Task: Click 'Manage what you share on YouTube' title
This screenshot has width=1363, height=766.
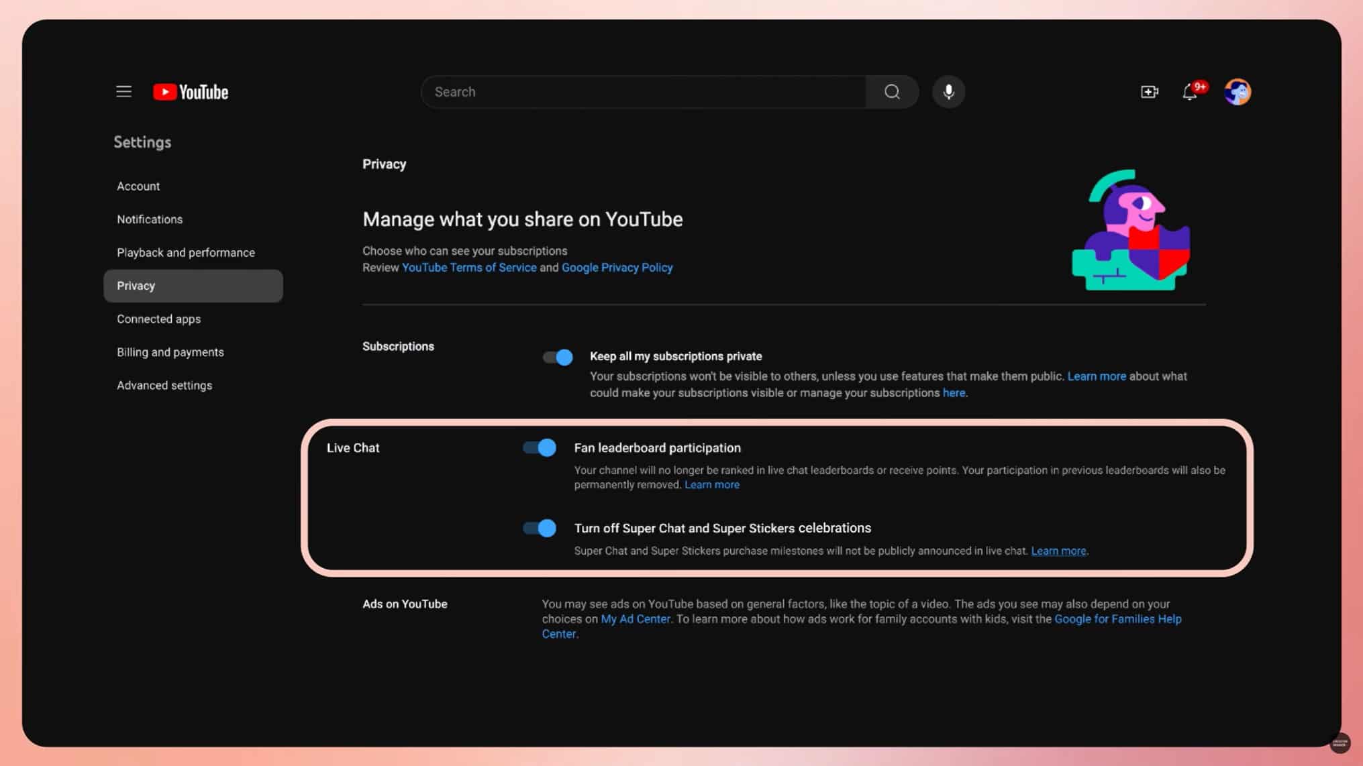Action: 523,219
